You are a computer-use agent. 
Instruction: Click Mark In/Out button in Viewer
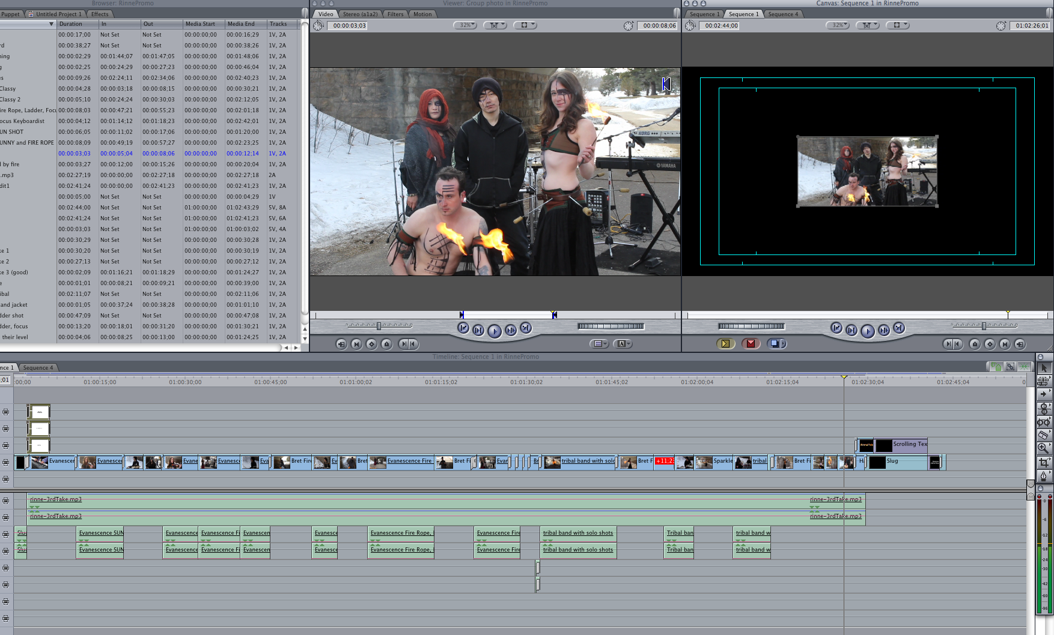(x=409, y=344)
